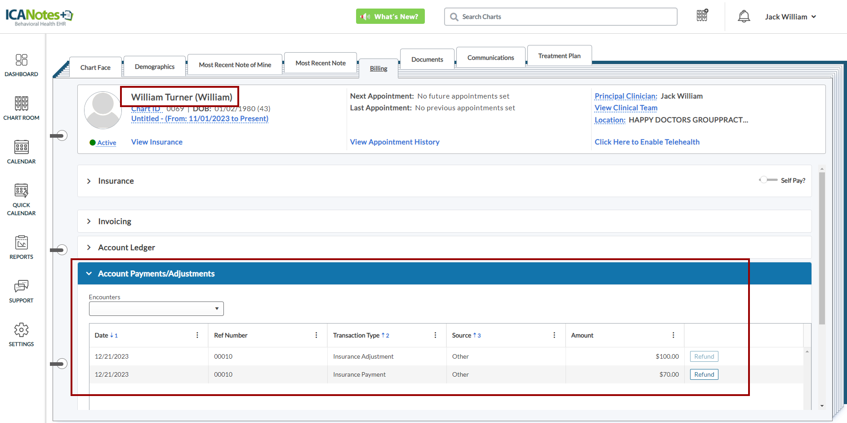The height and width of the screenshot is (423, 847).
Task: Expand the Insurance section
Action: click(x=116, y=181)
